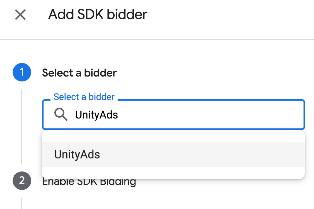Select UnityAds from the suggestion list
The height and width of the screenshot is (209, 314).
(77, 155)
